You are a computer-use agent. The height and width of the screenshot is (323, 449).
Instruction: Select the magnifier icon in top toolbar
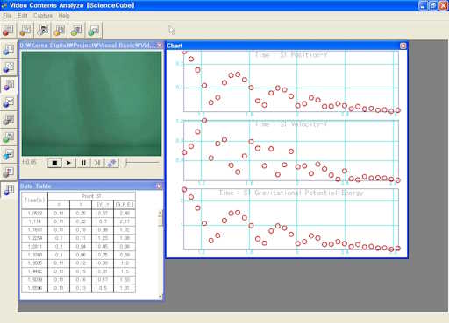(x=43, y=30)
